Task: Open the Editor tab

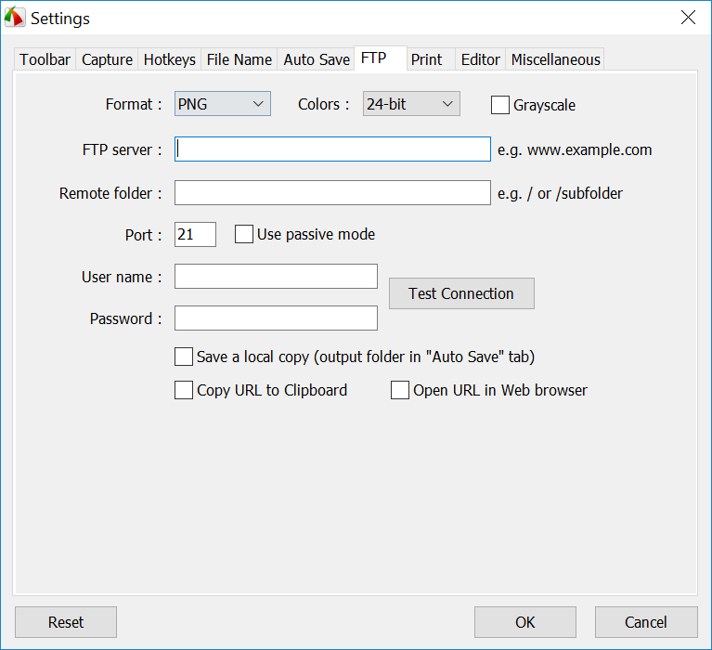Action: click(x=480, y=59)
